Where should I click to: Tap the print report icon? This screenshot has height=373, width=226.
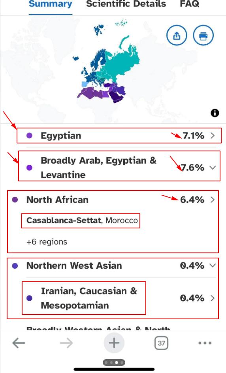pyautogui.click(x=203, y=36)
